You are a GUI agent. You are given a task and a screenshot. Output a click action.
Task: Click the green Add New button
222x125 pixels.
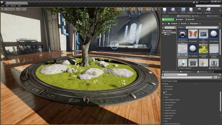[x=168, y=19]
